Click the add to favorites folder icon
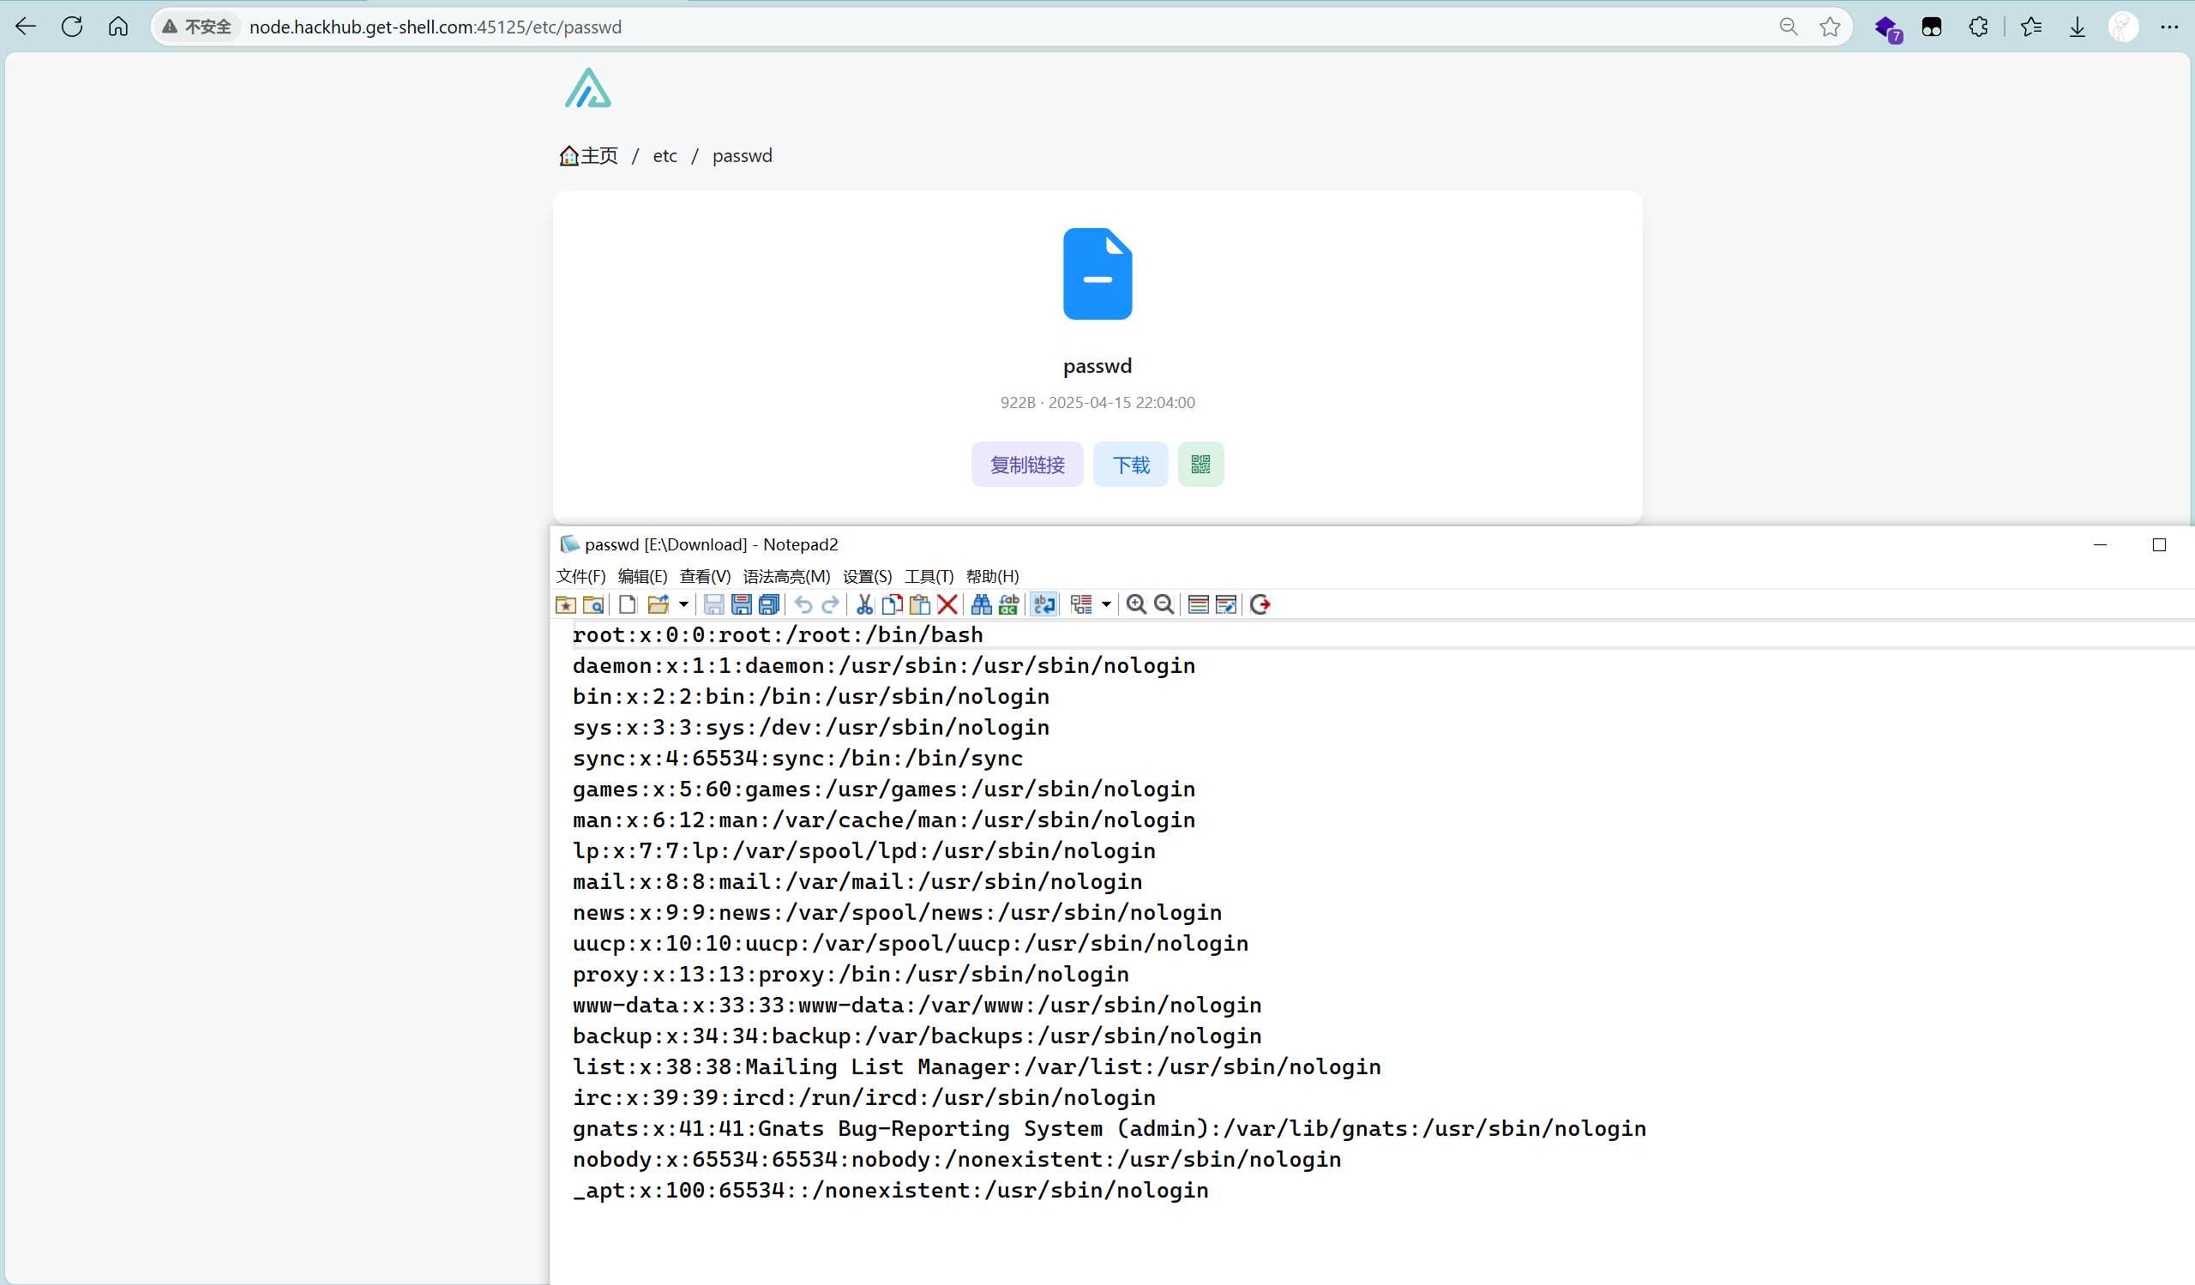 point(565,604)
